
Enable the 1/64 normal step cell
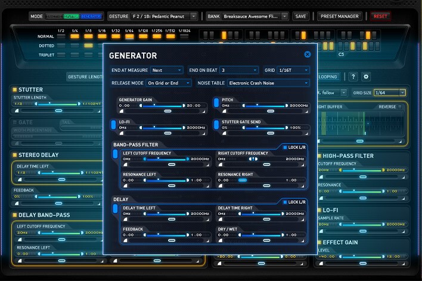(x=128, y=36)
